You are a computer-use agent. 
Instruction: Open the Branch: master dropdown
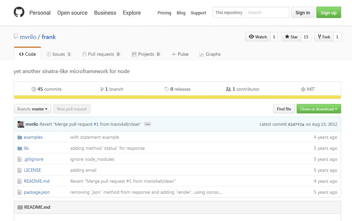[32, 109]
